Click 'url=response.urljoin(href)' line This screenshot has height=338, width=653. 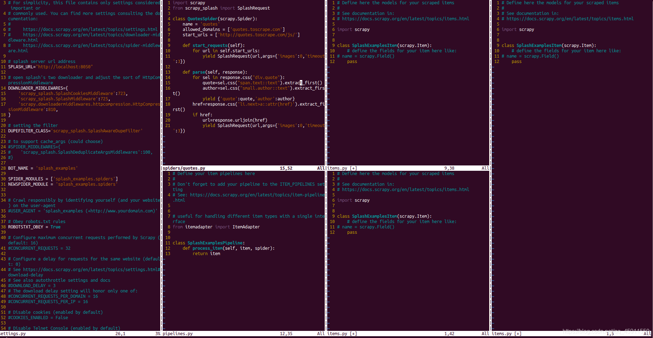pyautogui.click(x=235, y=120)
